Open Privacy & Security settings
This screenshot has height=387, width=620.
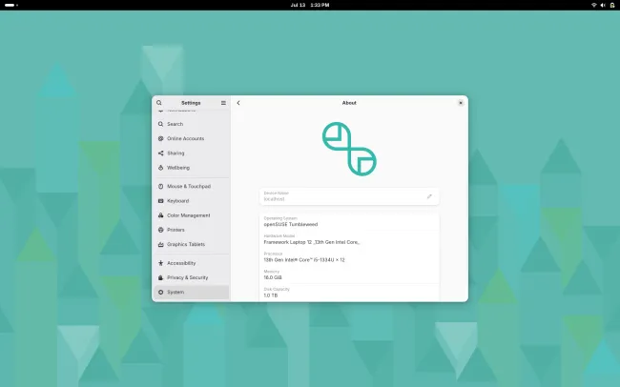tap(192, 277)
